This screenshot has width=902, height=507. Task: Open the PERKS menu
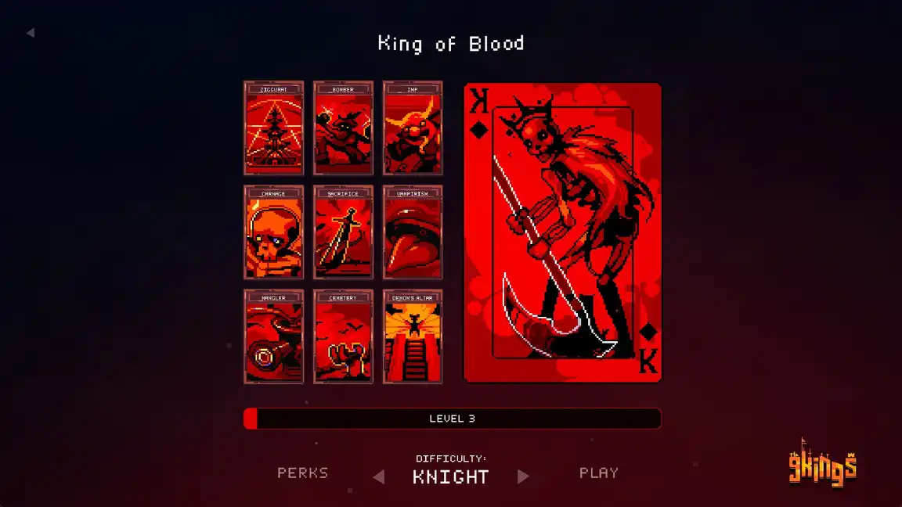(x=302, y=473)
